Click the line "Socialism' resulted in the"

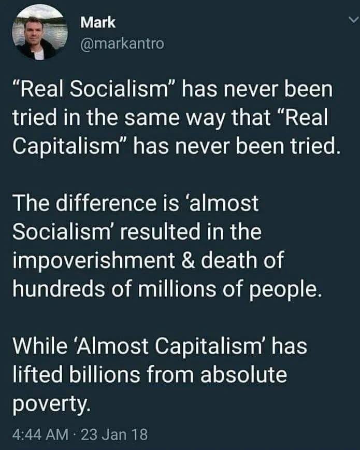[x=137, y=232]
